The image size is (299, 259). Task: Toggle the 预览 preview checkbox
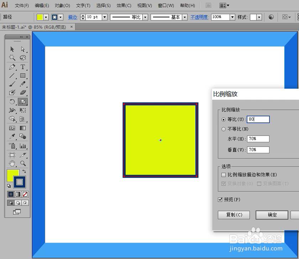pyautogui.click(x=220, y=199)
